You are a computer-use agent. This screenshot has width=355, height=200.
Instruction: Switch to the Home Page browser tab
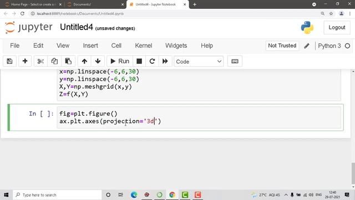coord(33,4)
